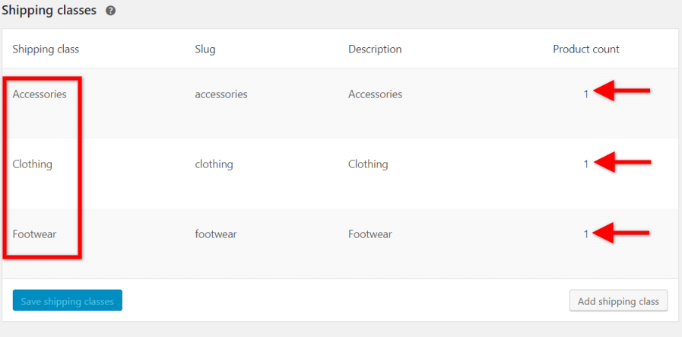Click the Shipping classes heading
The image size is (682, 337).
click(x=49, y=11)
